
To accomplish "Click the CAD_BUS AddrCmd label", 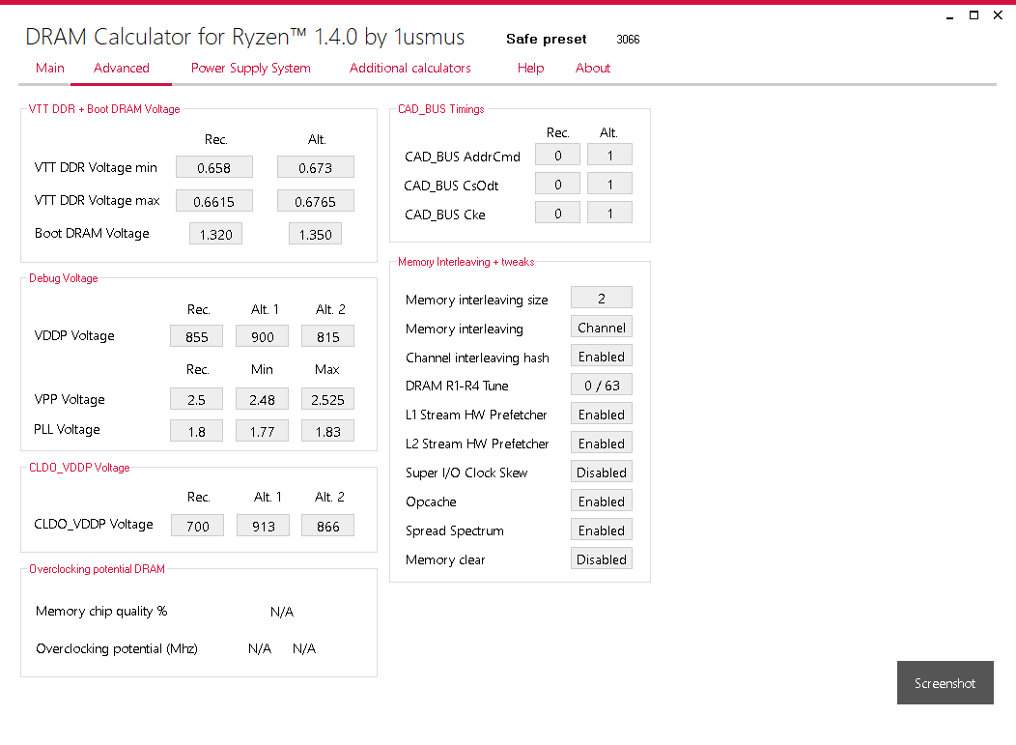I will coord(462,157).
